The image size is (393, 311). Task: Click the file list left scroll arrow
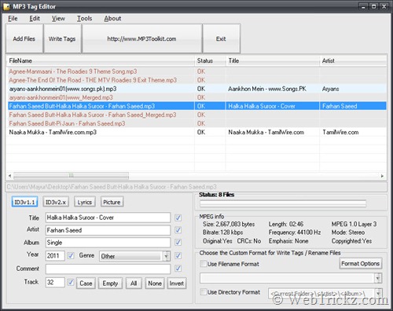pos(9,176)
